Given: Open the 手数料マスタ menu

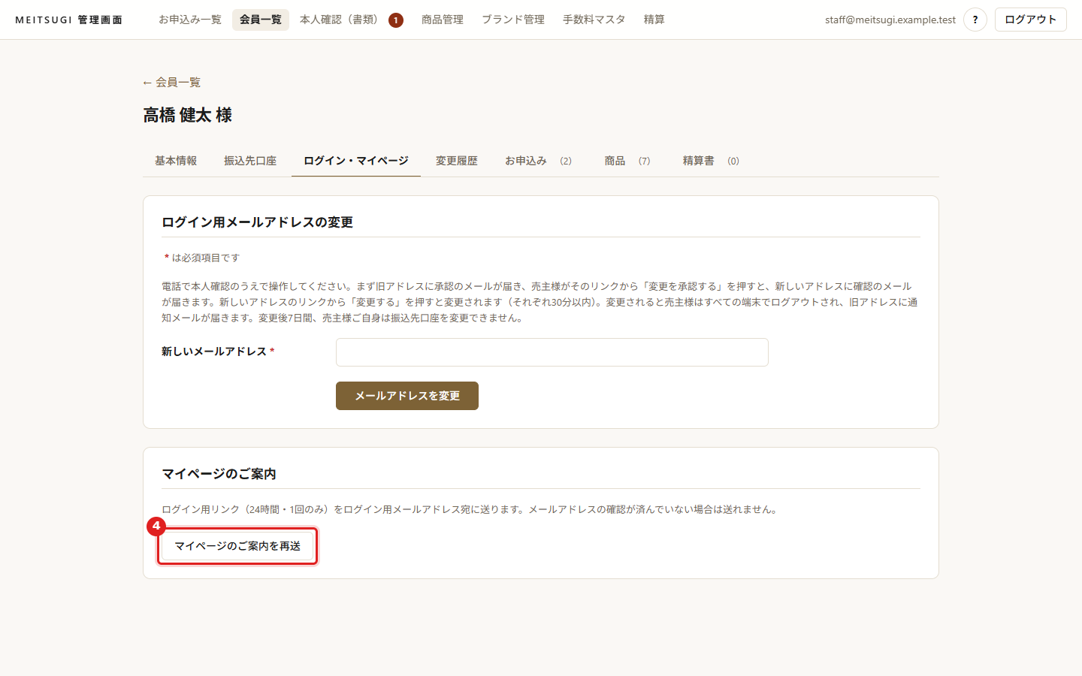Looking at the screenshot, I should (x=594, y=20).
